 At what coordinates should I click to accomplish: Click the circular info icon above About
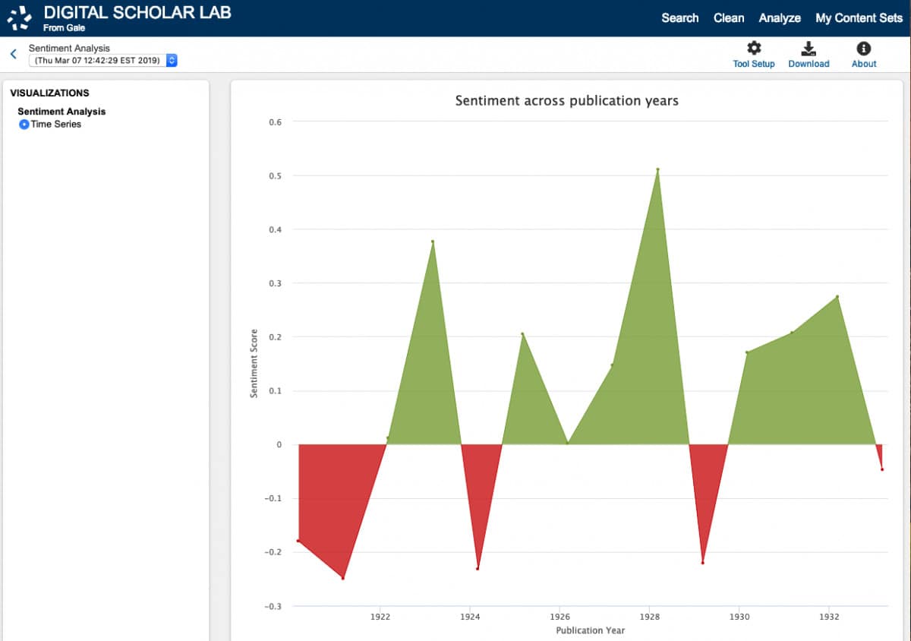(863, 47)
